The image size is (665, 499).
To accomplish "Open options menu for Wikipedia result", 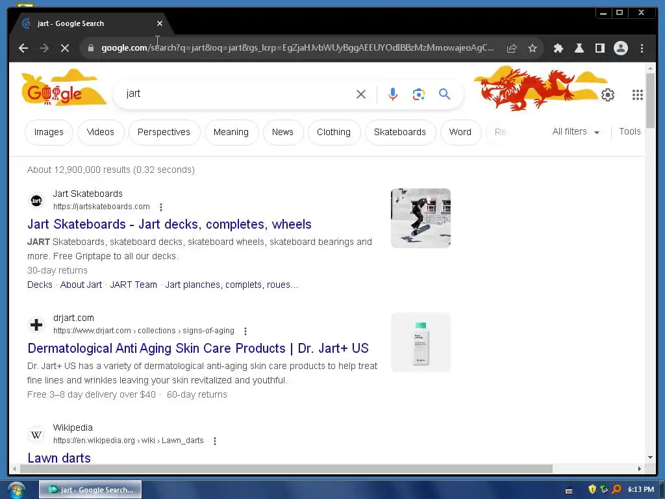I will pyautogui.click(x=214, y=441).
